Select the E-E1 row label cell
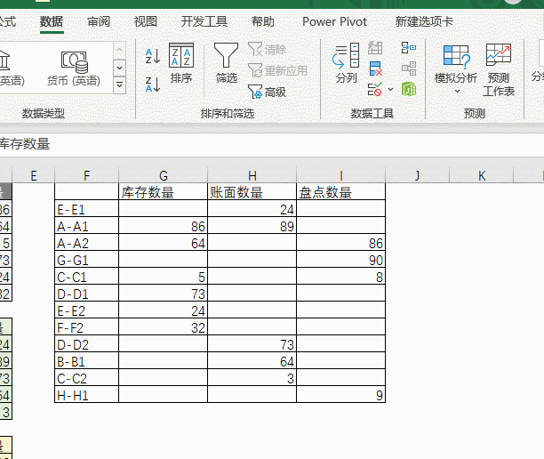The image size is (544, 459). 86,209
